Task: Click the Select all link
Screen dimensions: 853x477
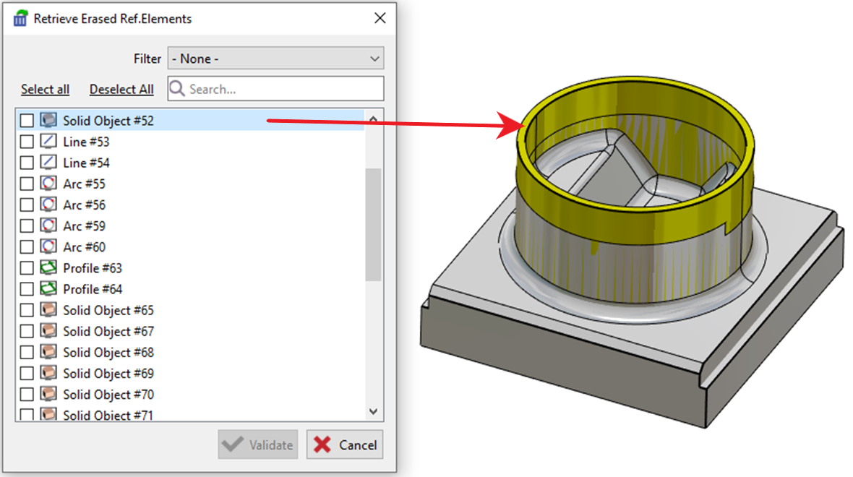Action: 45,89
